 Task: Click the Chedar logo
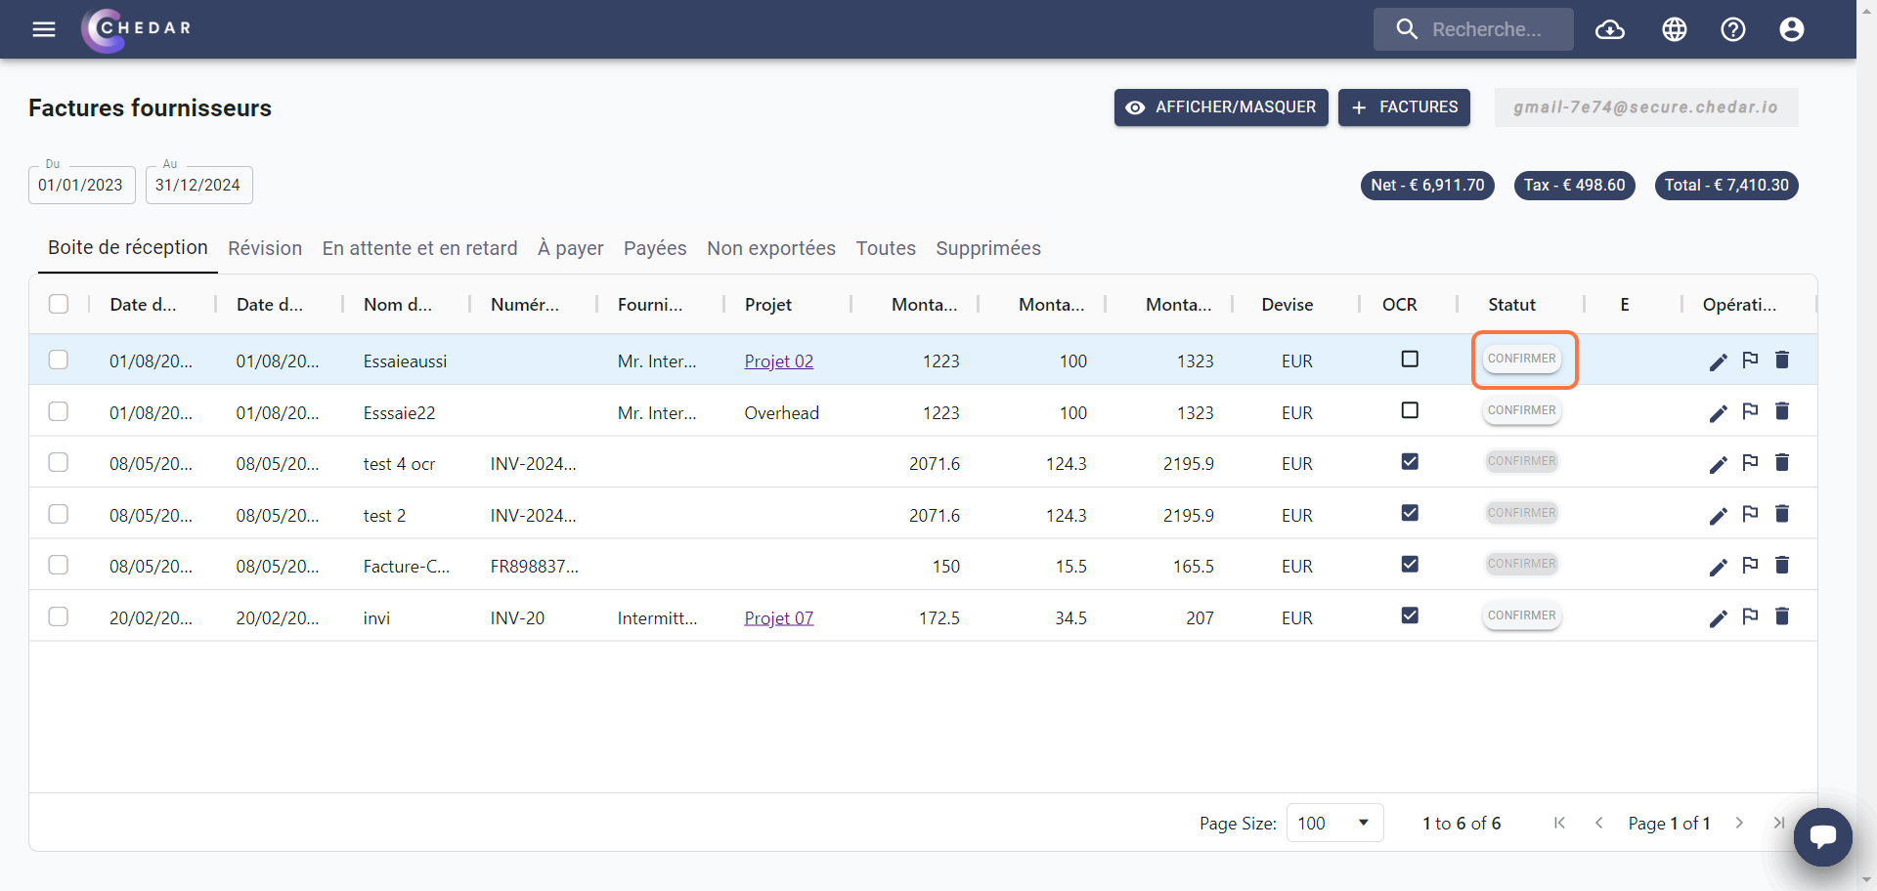click(137, 29)
